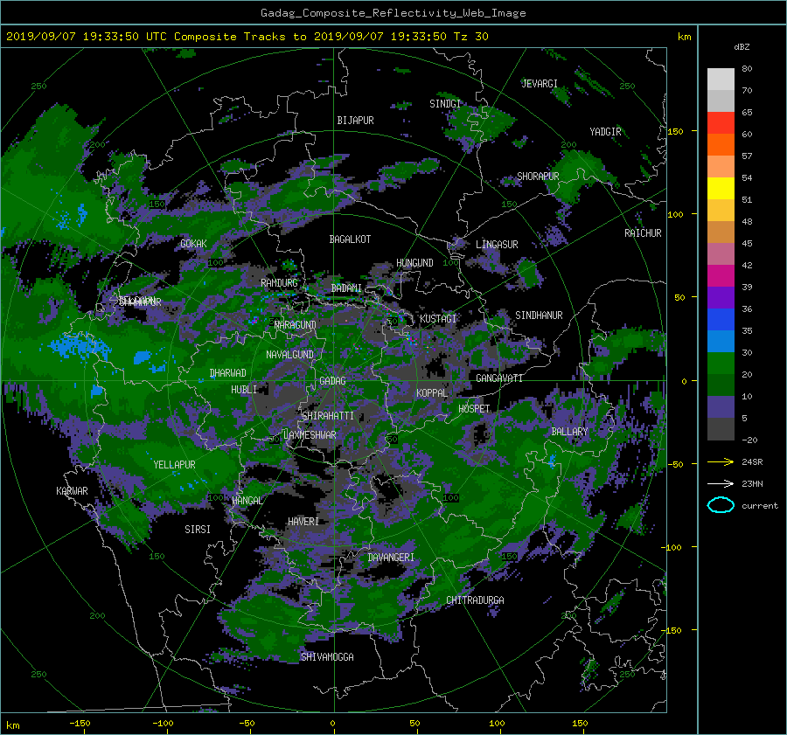Click the HOSPET city label
This screenshot has height=735, width=787.
(x=474, y=409)
